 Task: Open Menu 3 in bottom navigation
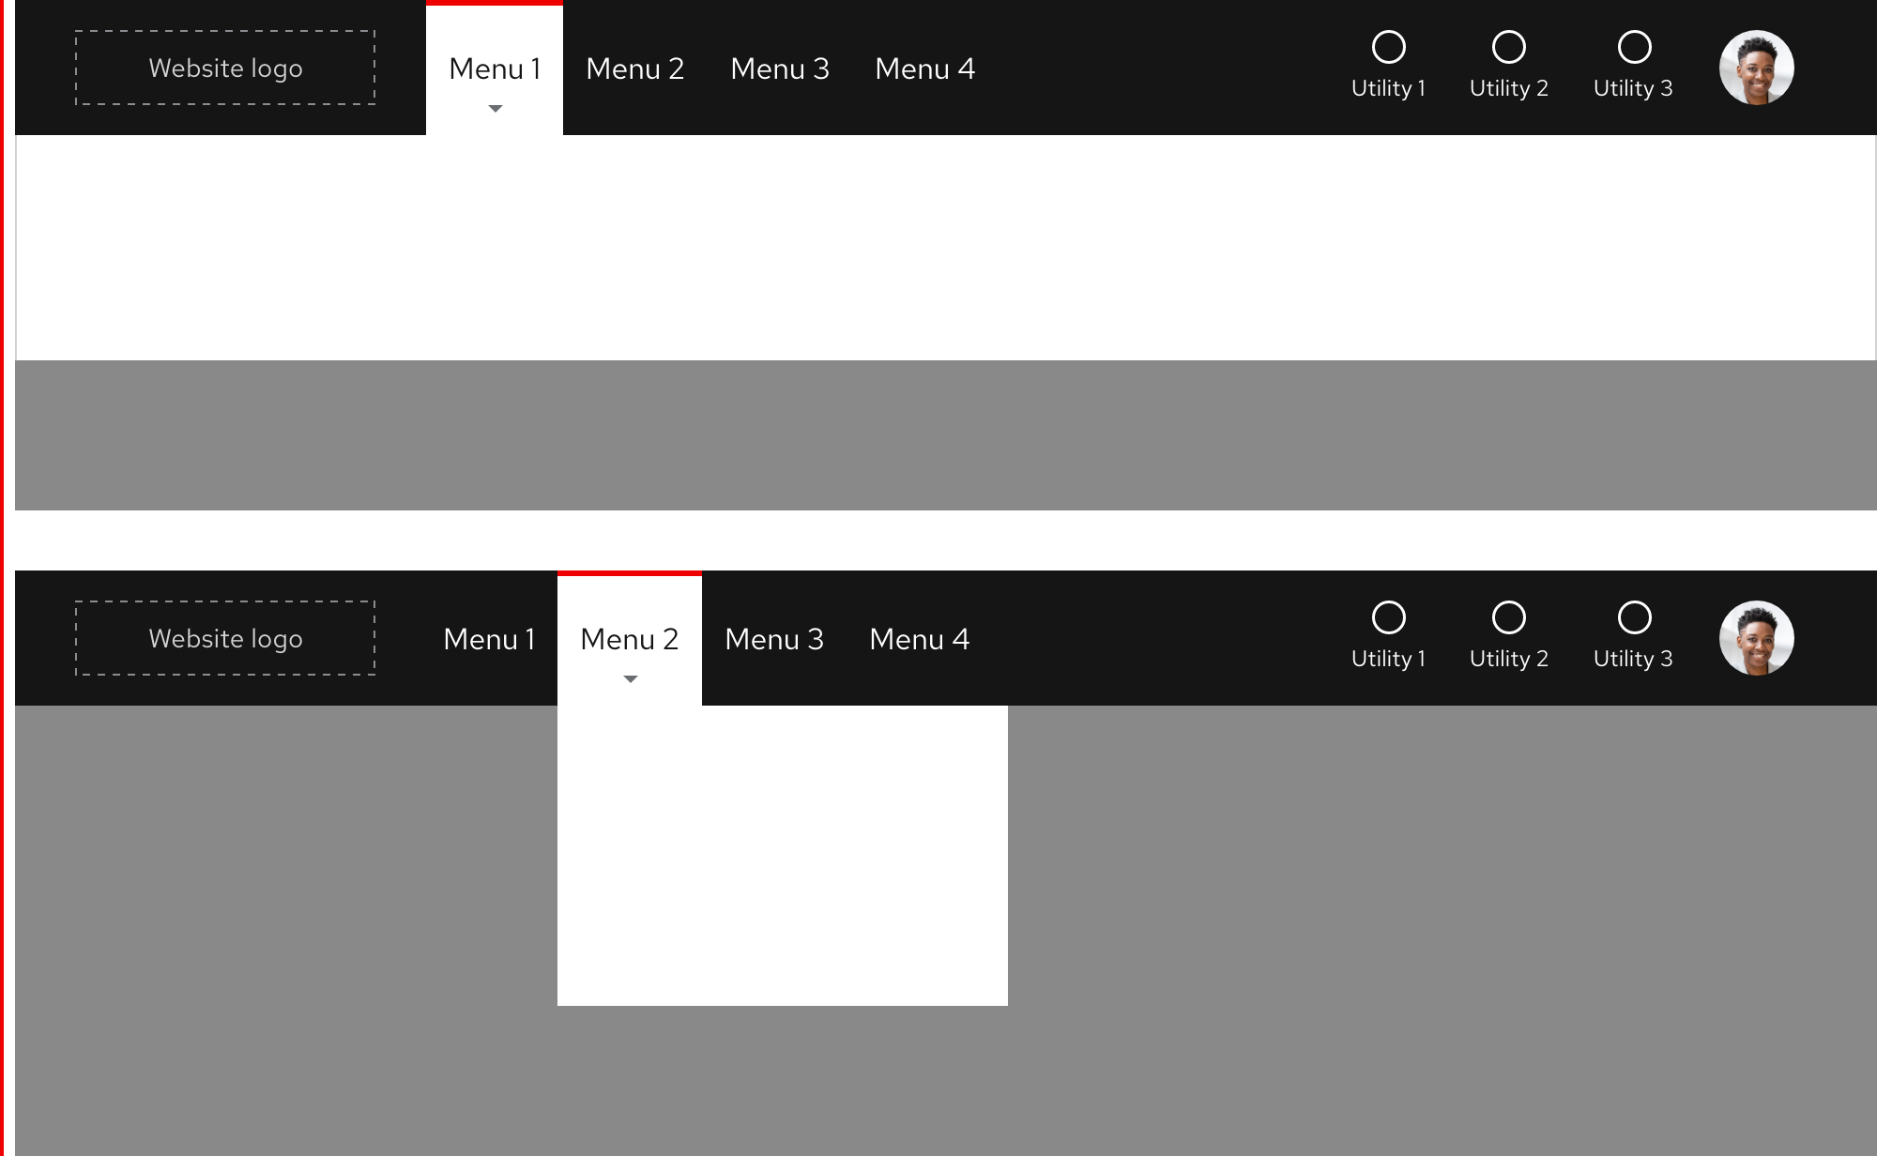click(773, 639)
